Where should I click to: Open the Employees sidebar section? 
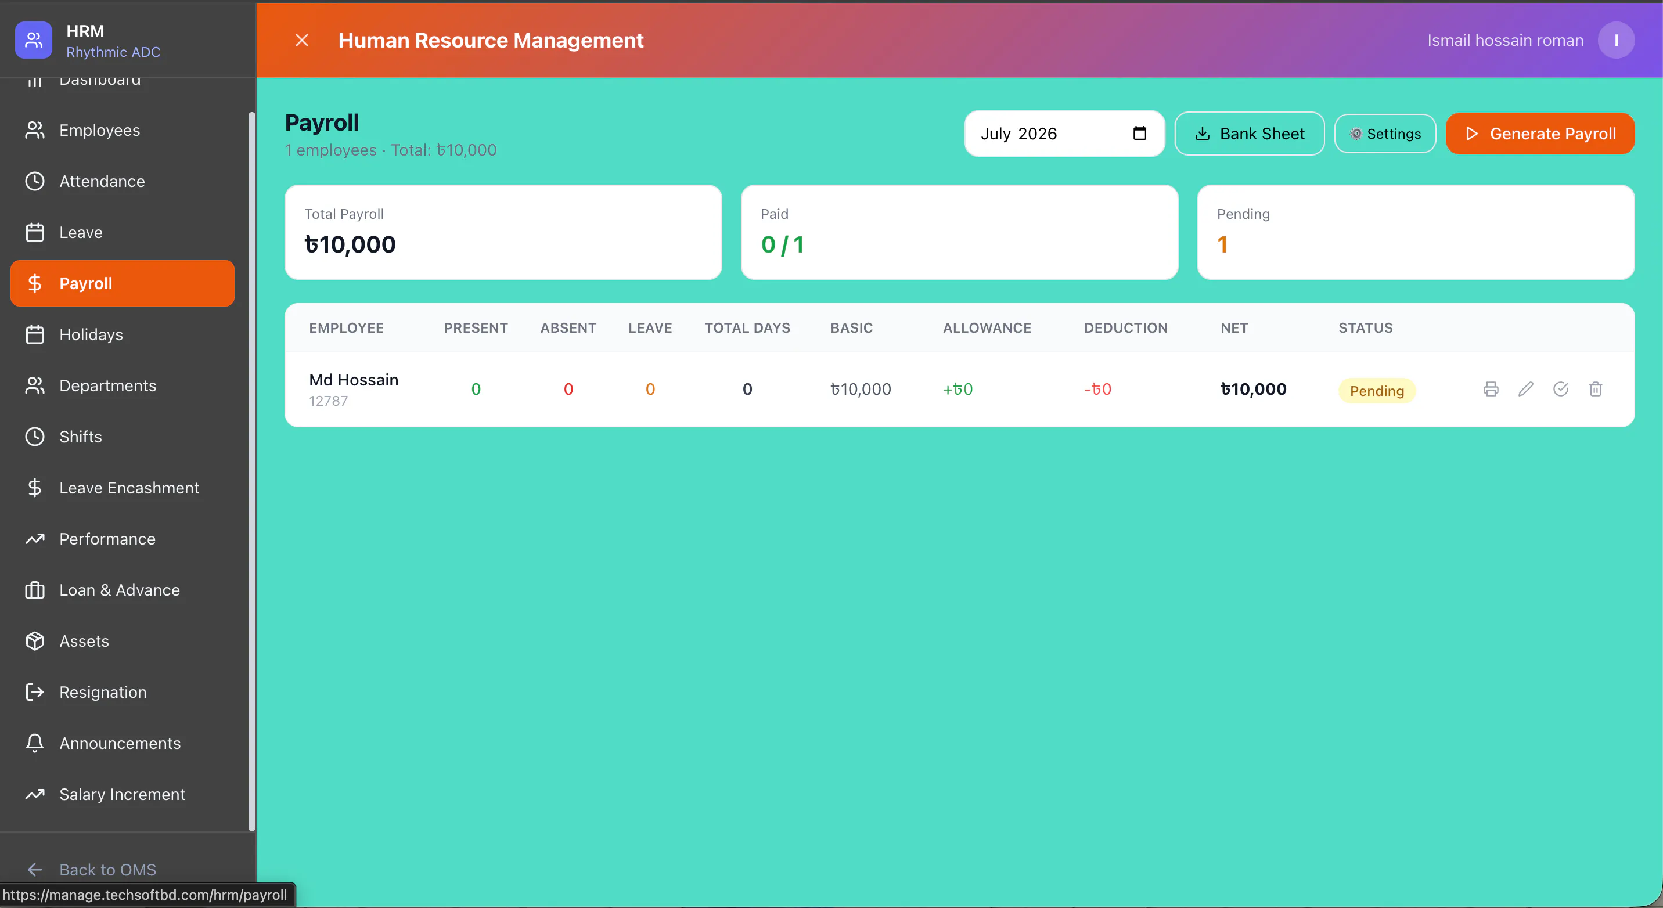click(123, 131)
